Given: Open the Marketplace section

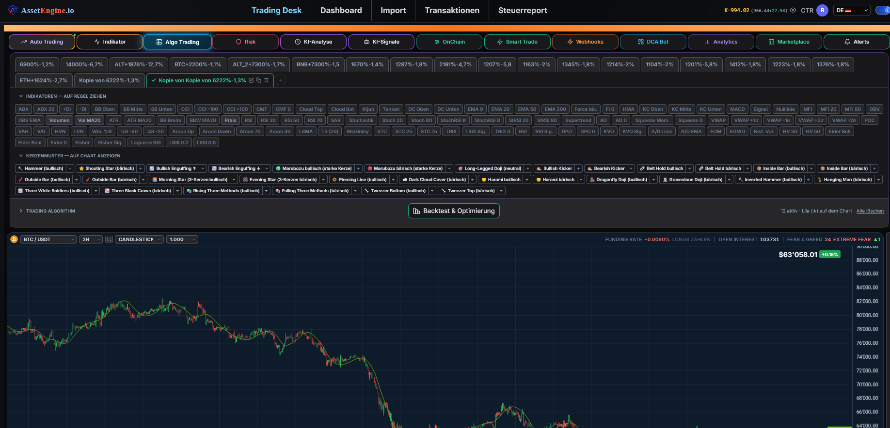Looking at the screenshot, I should point(788,42).
